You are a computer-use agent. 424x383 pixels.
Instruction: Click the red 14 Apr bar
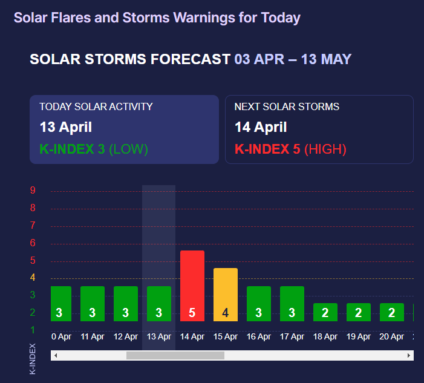point(192,286)
